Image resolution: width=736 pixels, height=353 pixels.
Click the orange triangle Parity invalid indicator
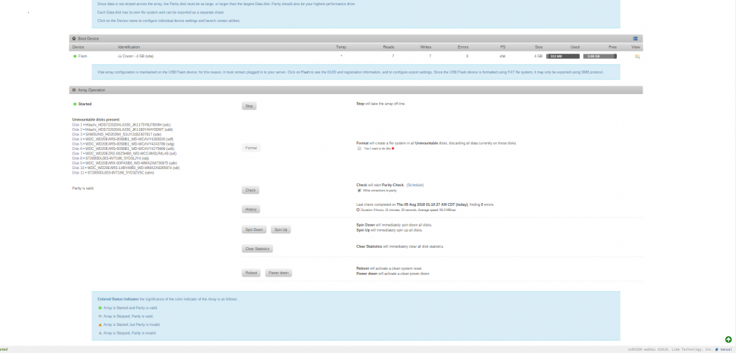(x=99, y=324)
